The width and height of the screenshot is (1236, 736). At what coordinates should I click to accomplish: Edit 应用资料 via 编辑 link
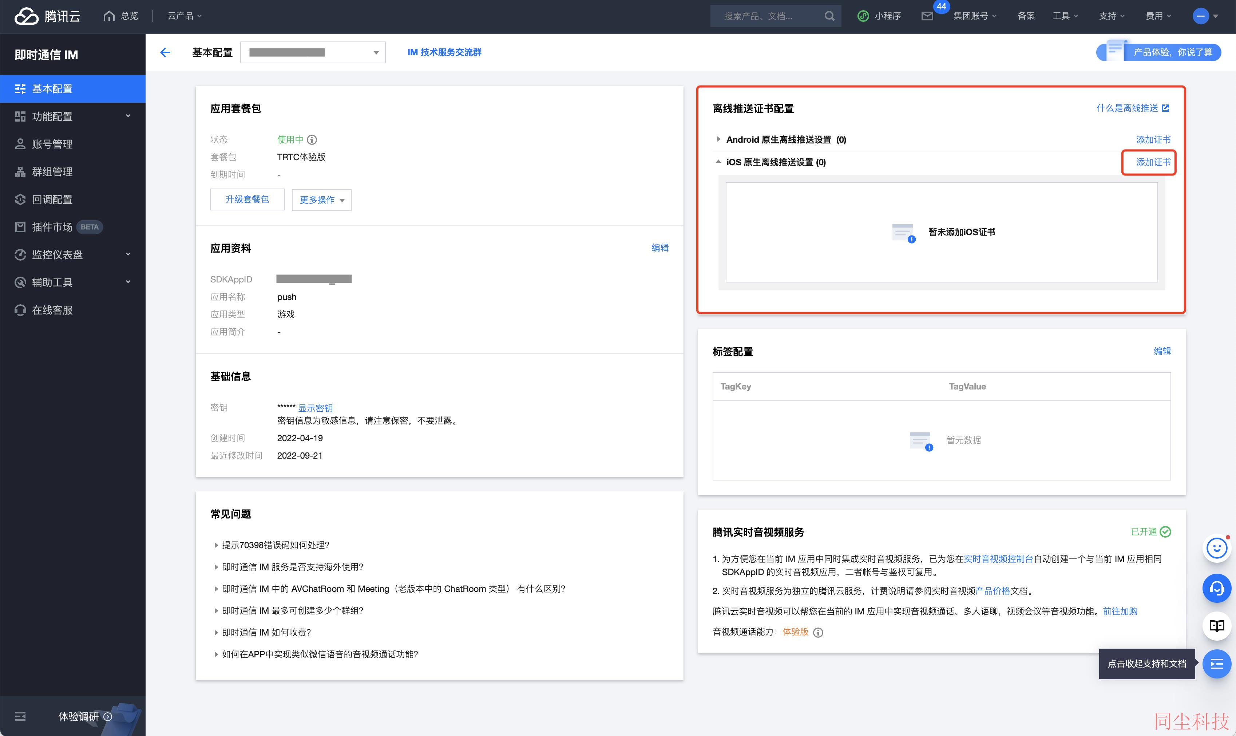[660, 248]
